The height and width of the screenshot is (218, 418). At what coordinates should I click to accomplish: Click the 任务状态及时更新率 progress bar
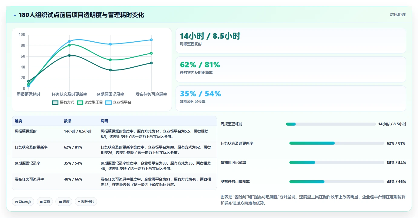pyautogui.click(x=337, y=143)
